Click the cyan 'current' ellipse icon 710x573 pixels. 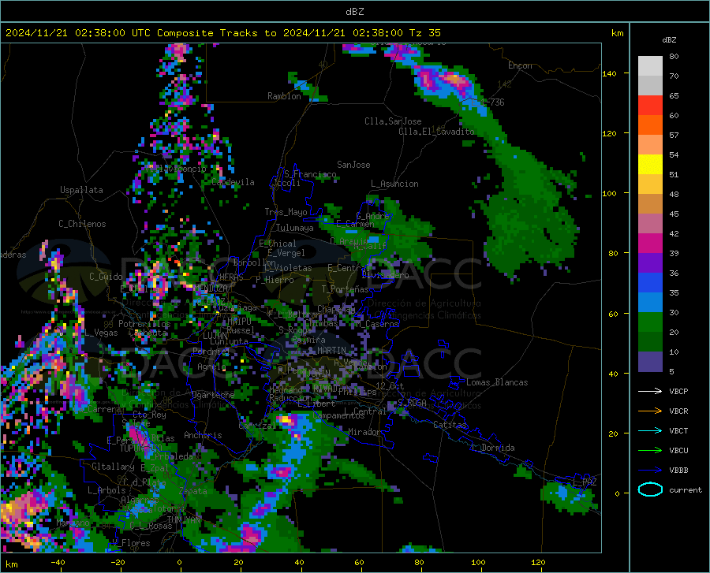click(650, 489)
